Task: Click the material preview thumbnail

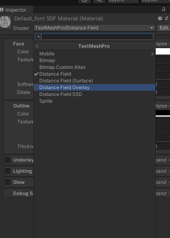Action: [6, 22]
